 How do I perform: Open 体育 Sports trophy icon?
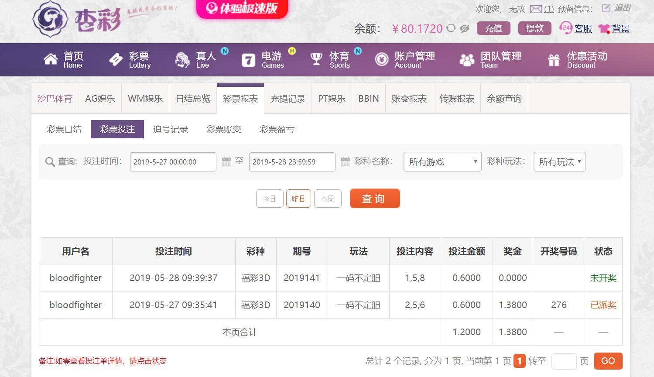tap(316, 59)
